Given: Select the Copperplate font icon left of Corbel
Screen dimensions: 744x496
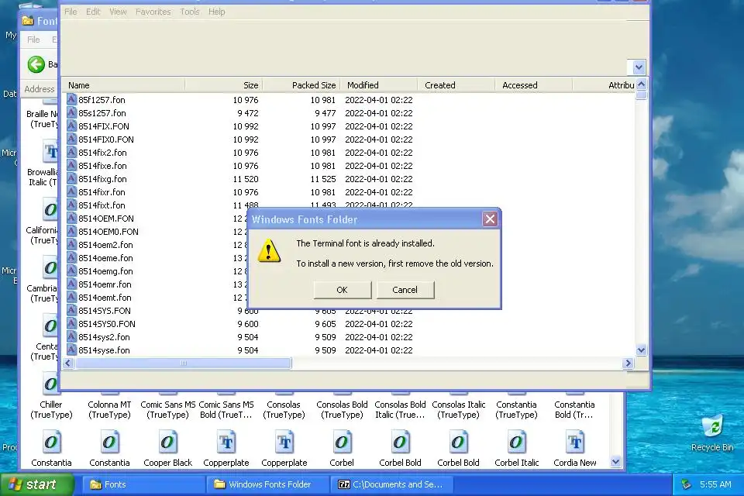Looking at the screenshot, I should 284,442.
